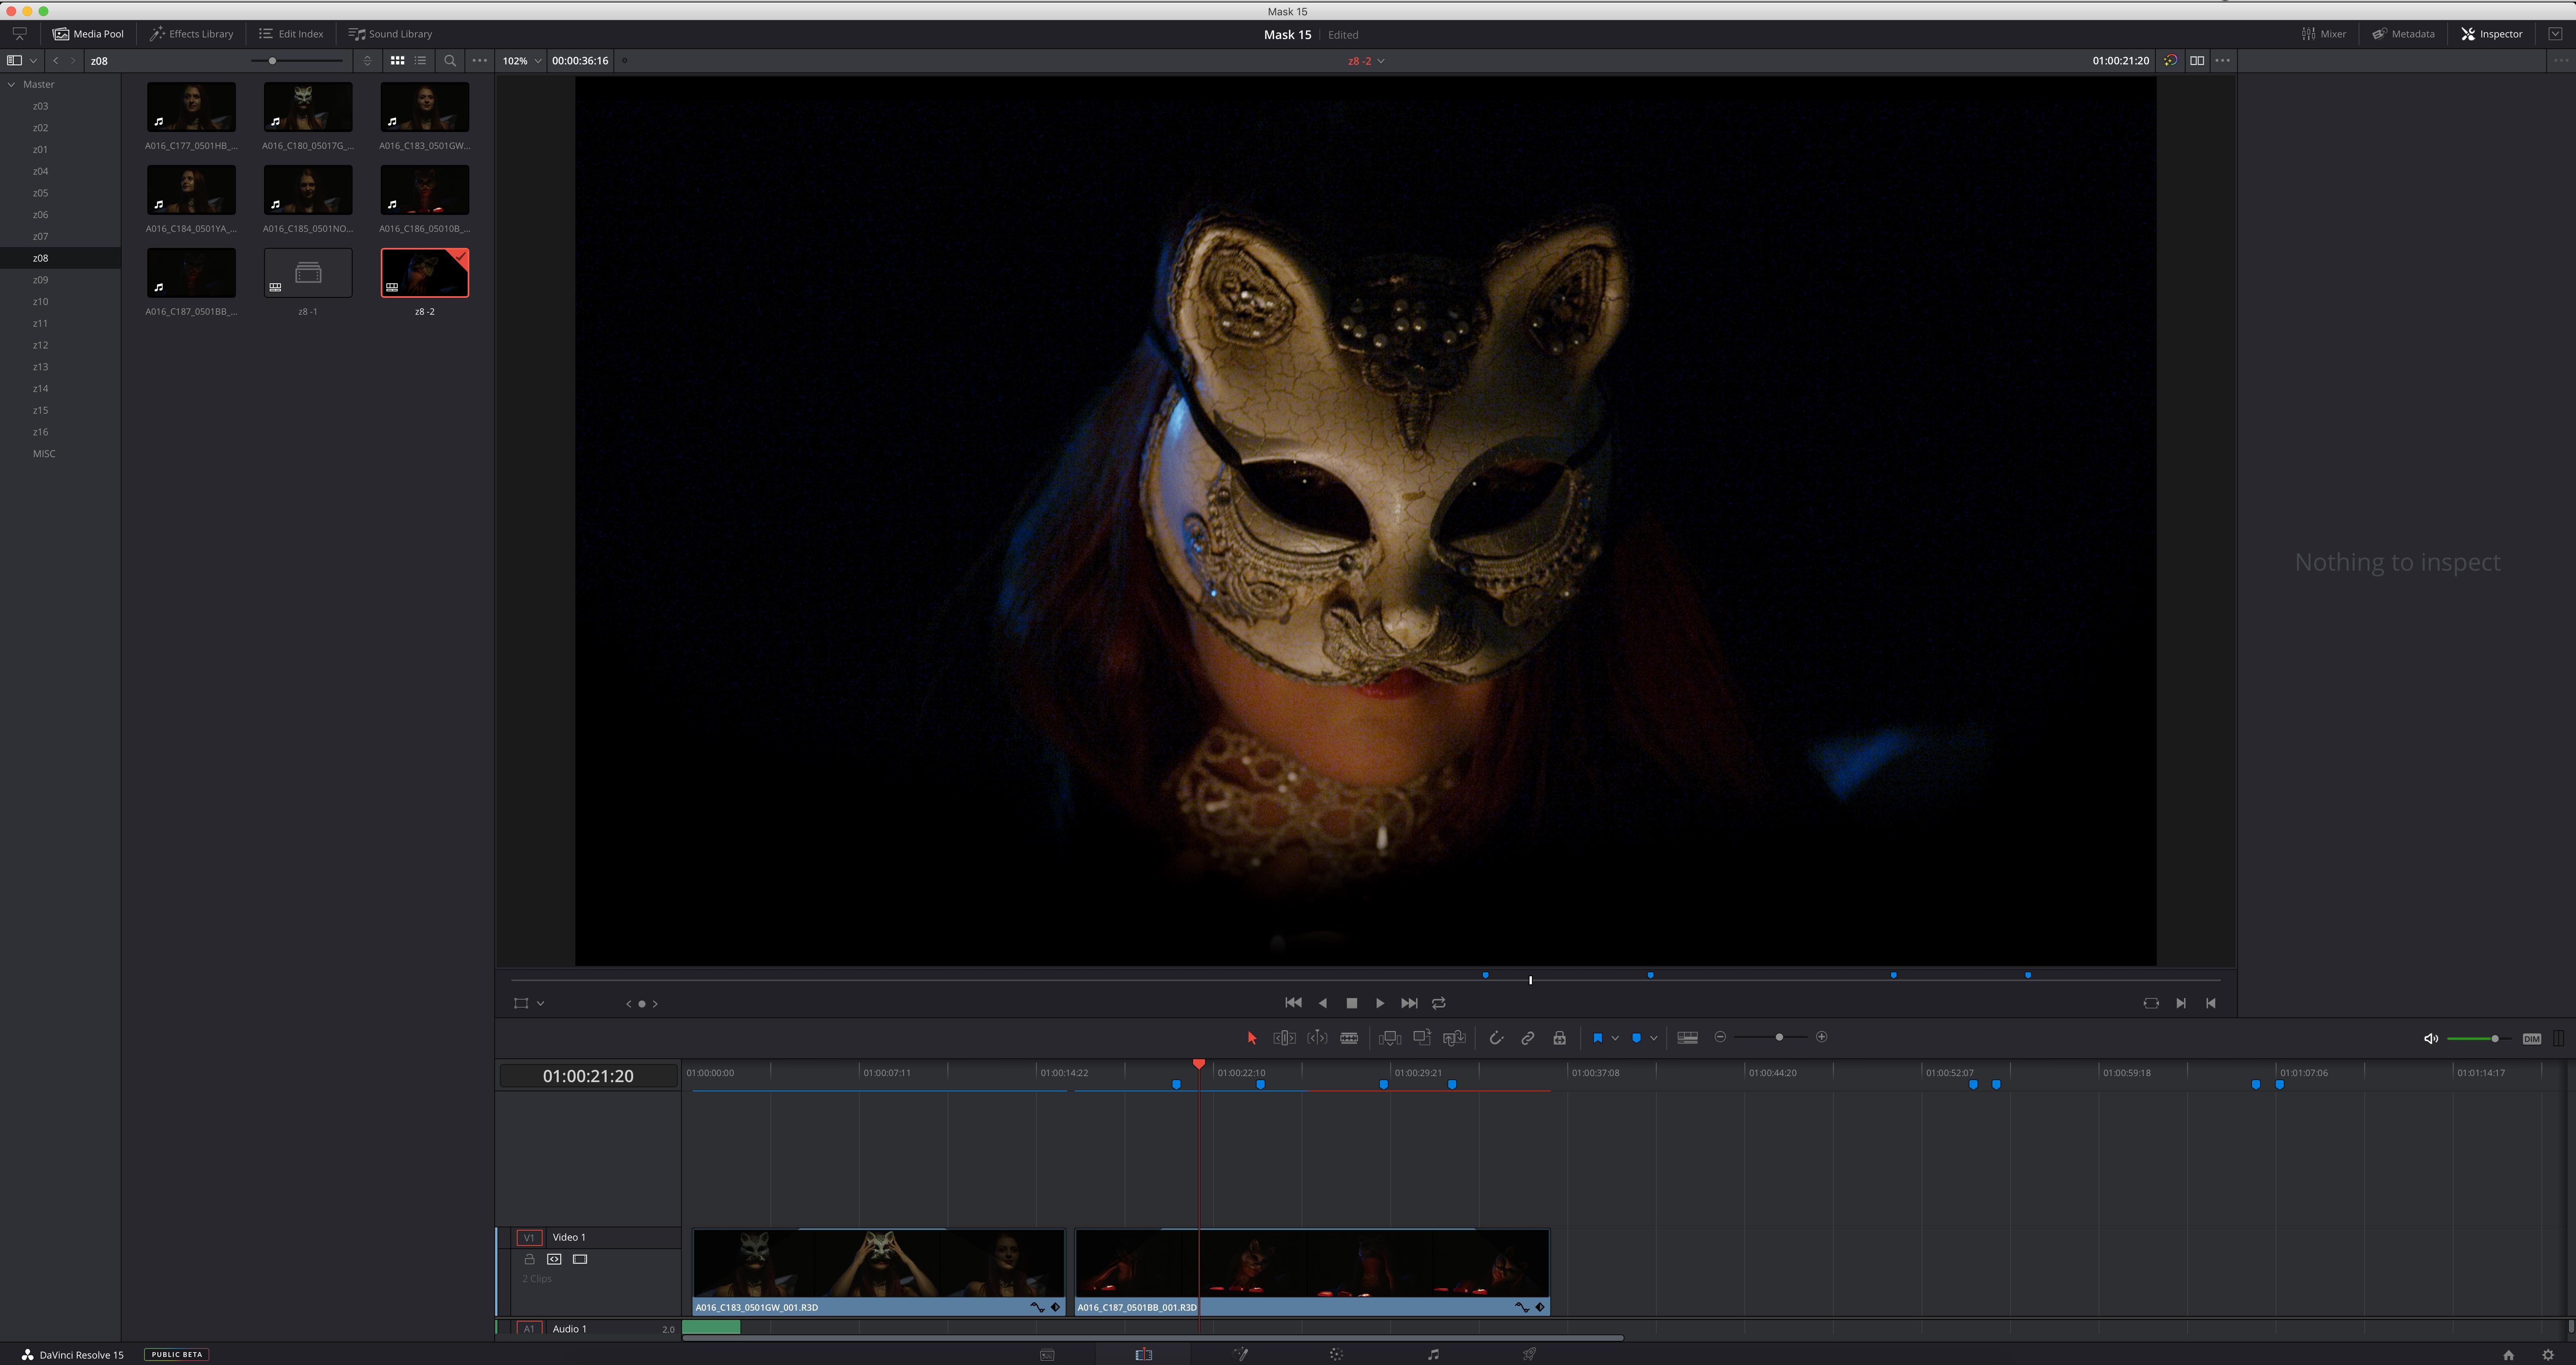Open the Sound Library tab
This screenshot has width=2576, height=1365.
coord(391,33)
